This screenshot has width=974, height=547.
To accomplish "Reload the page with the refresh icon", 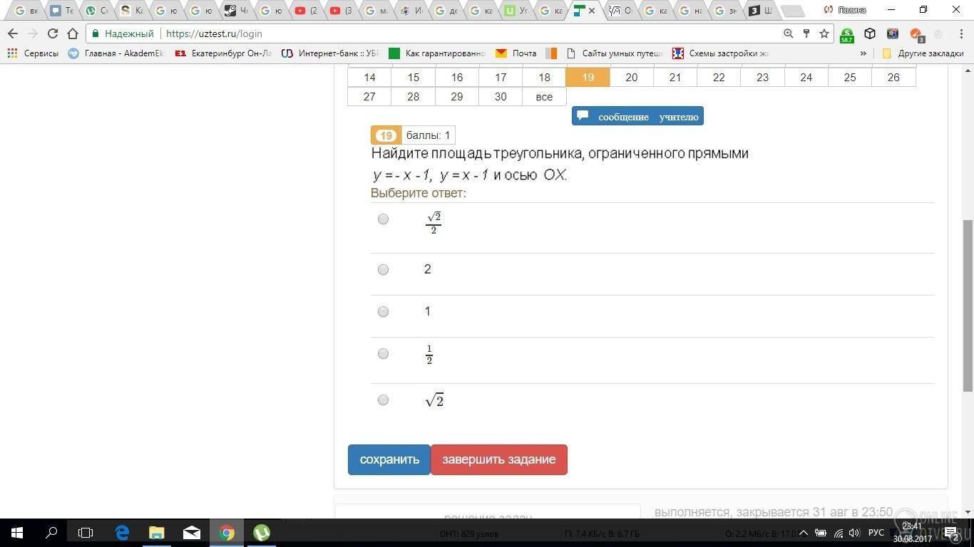I will [x=52, y=33].
